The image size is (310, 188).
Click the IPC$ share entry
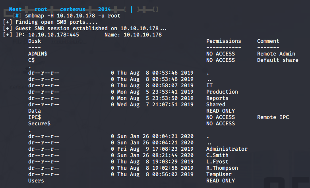pos(35,117)
